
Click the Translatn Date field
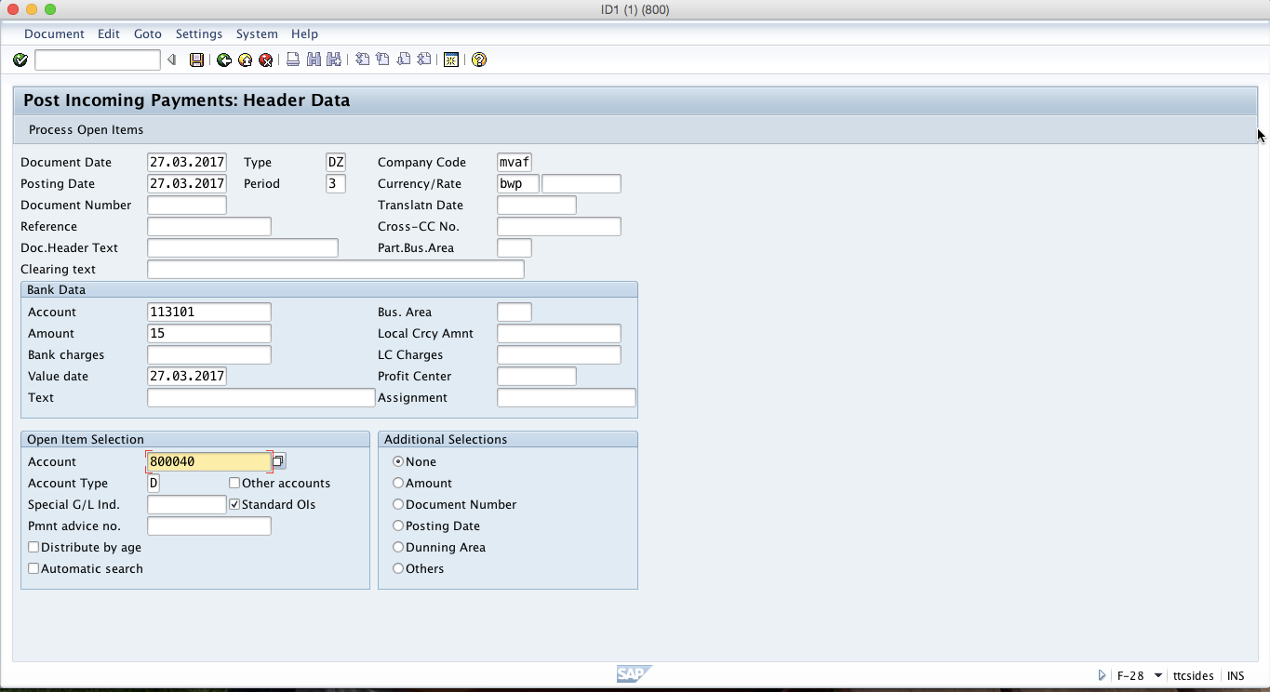537,205
